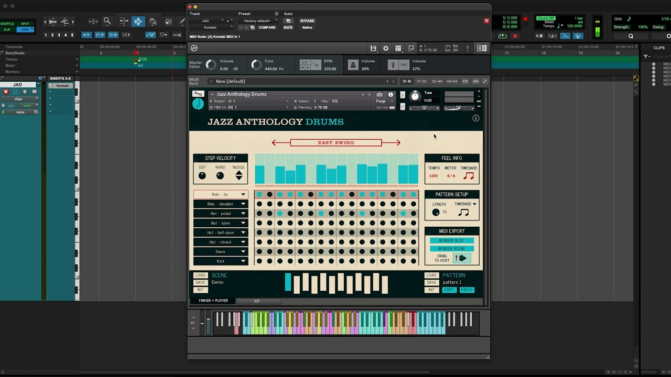Click Pattern PASTE button
This screenshot has width=671, height=377.
pyautogui.click(x=467, y=290)
